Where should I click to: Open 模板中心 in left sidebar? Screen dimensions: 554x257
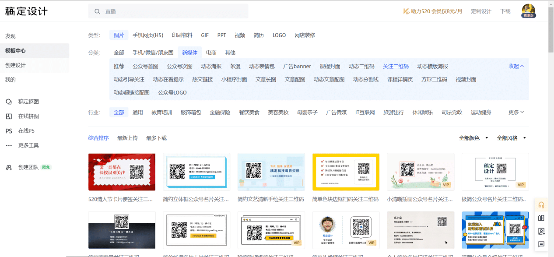pos(35,51)
